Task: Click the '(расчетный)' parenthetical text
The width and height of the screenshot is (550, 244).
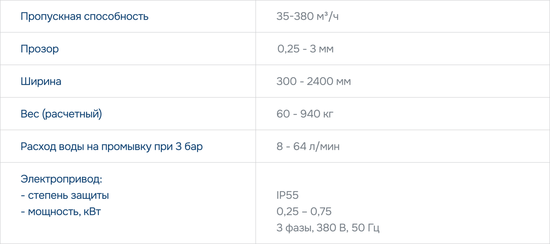Action: click(x=72, y=114)
